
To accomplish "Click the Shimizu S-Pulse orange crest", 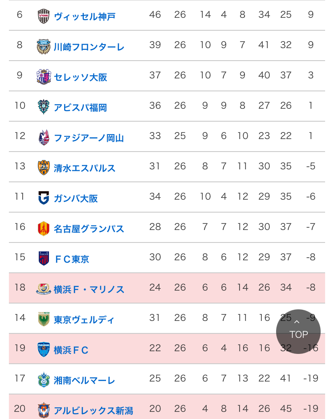I will pos(44,168).
